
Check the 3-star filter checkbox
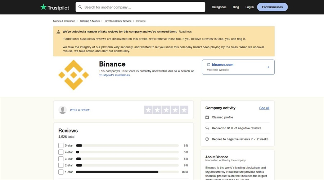pos(61,159)
